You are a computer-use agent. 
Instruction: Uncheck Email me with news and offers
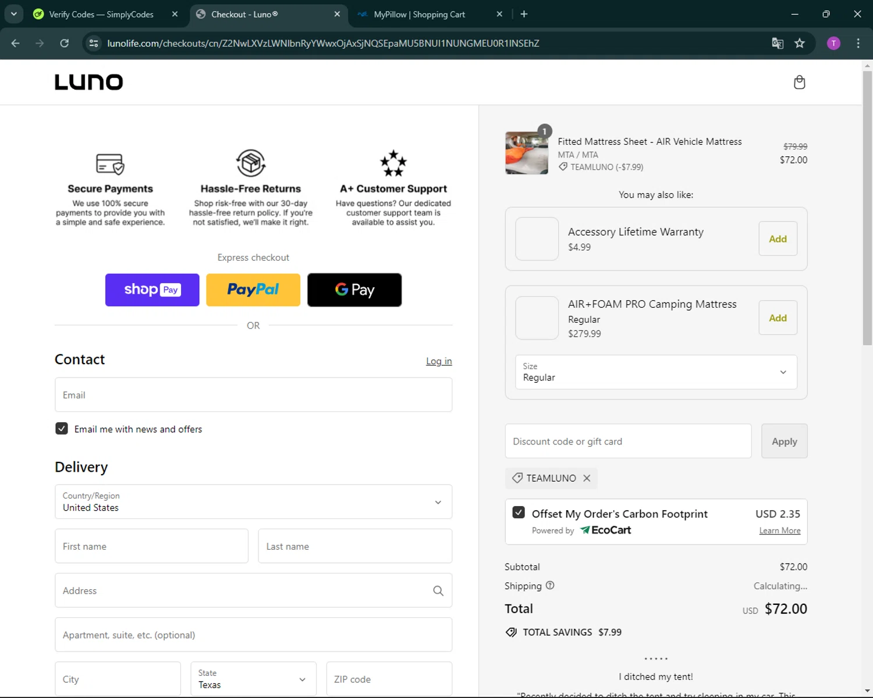coord(62,429)
